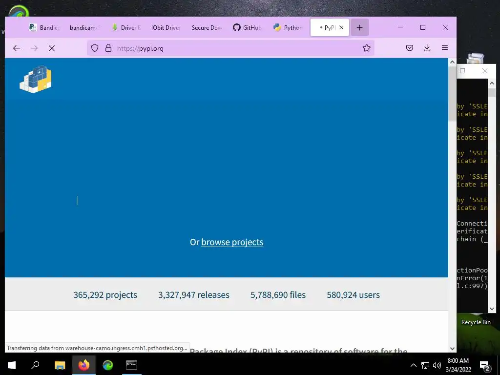Image resolution: width=500 pixels, height=375 pixels.
Task: Open a new browser tab
Action: (360, 28)
